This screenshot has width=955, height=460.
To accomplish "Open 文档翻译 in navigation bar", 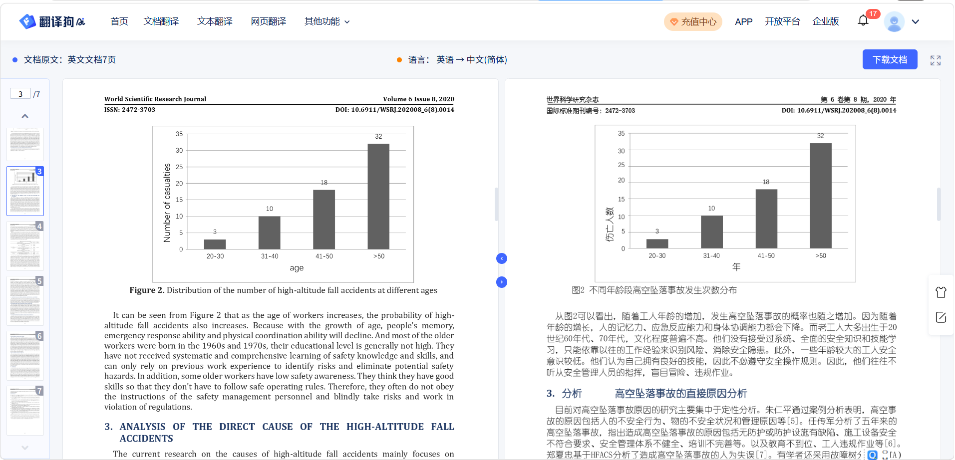I will coord(161,21).
